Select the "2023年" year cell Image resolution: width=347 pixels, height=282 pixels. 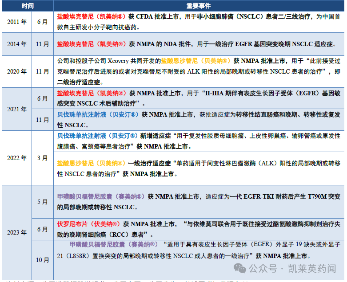pos(17,232)
